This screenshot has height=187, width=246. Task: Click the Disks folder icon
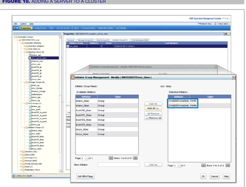coord(23,155)
